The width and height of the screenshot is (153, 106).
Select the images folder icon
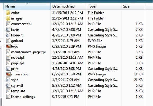pyautogui.click(x=8, y=18)
